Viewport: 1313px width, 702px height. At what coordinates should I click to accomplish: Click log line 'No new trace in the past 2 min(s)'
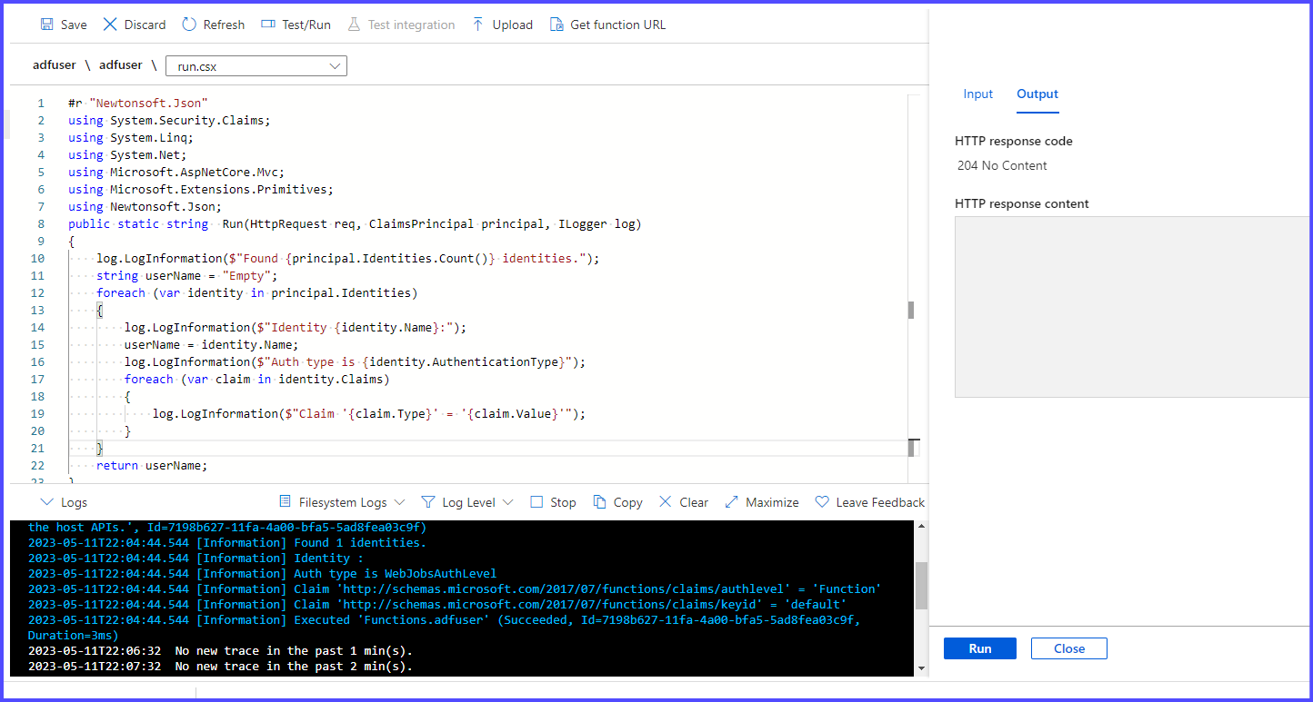coord(220,666)
